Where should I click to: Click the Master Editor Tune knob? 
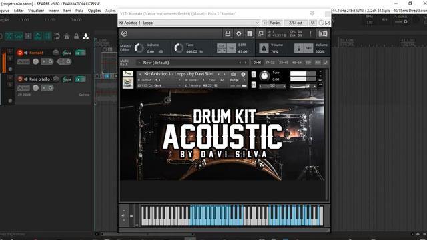coord(179,48)
